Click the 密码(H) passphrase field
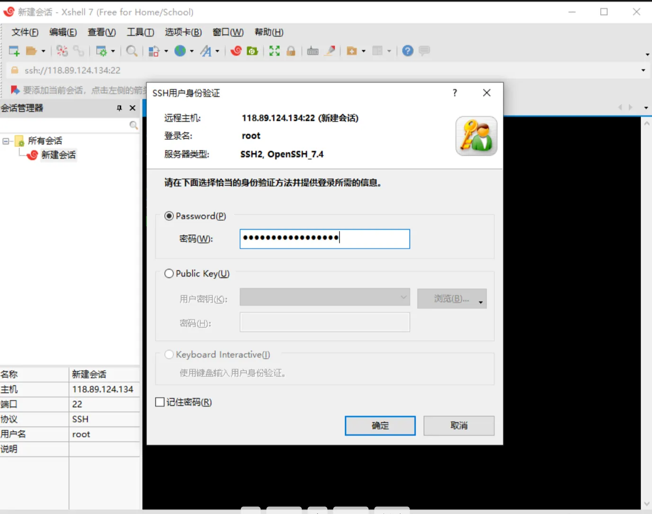652x514 pixels. tap(325, 322)
